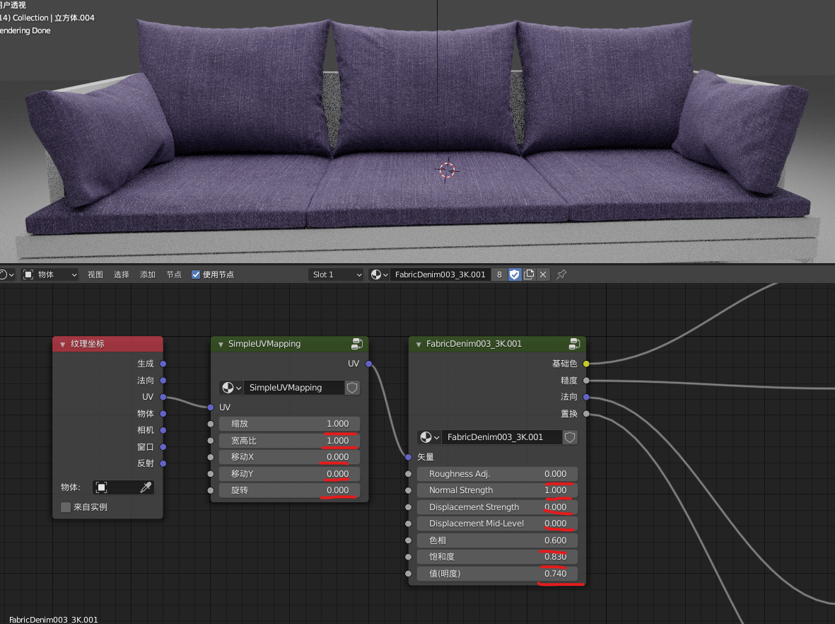Image resolution: width=835 pixels, height=624 pixels.
Task: Open FabricDenim003_3K.001 node tree browse dropdown
Action: [429, 437]
